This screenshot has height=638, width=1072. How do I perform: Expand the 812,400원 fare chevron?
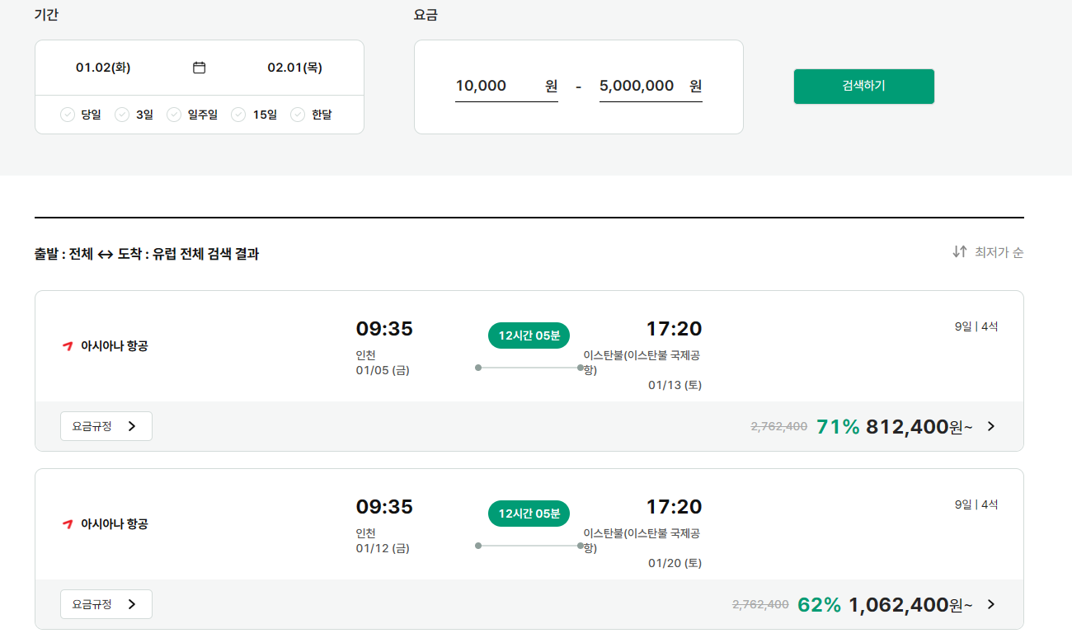coord(991,426)
